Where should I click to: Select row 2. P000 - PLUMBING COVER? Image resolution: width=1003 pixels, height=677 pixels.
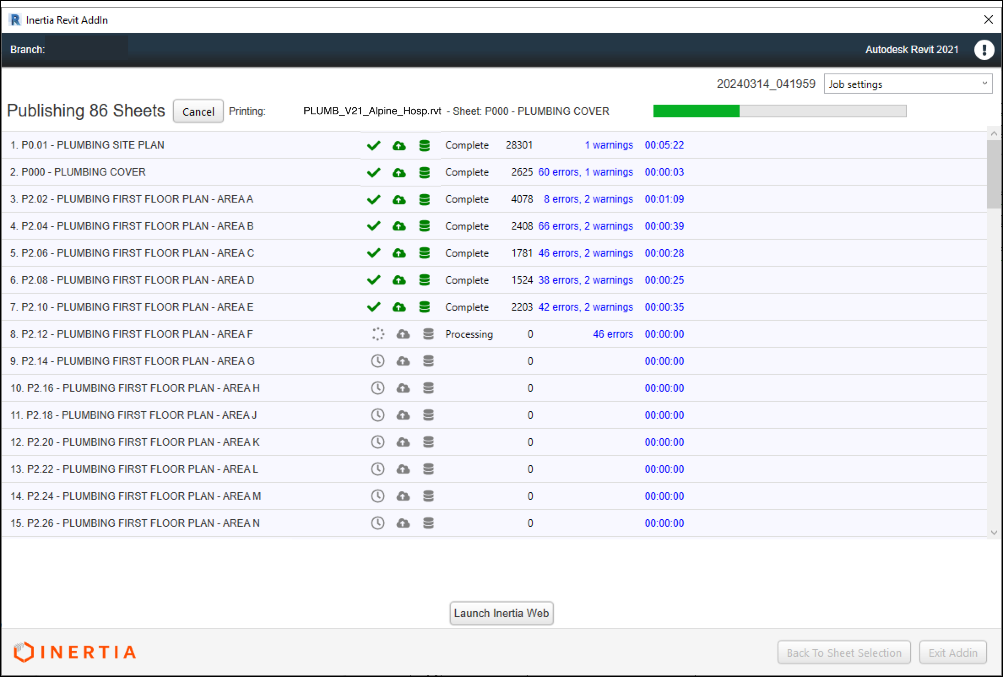(494, 172)
